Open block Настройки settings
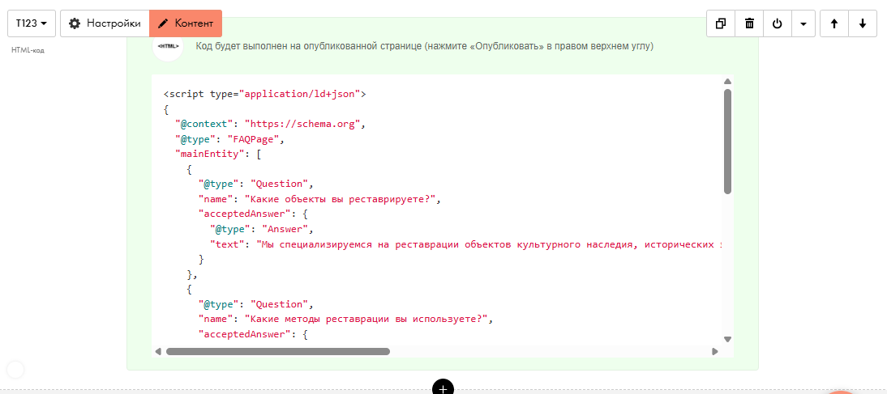Viewport: 887px width, 394px height. click(105, 23)
